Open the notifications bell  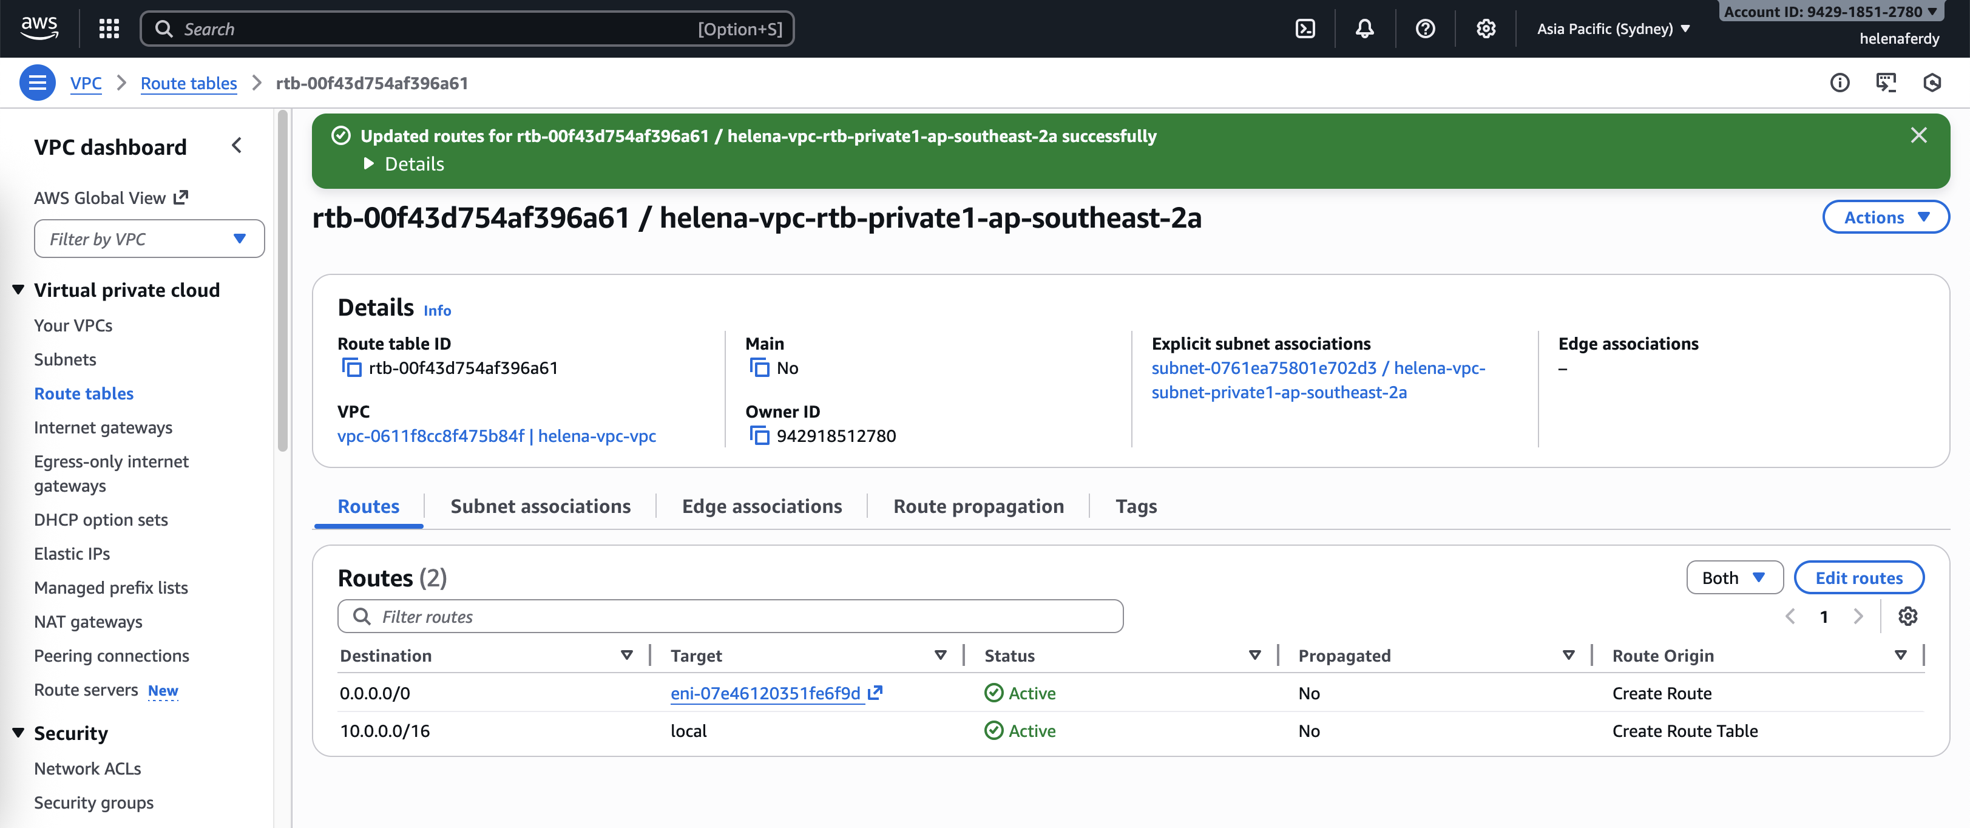[x=1364, y=29]
